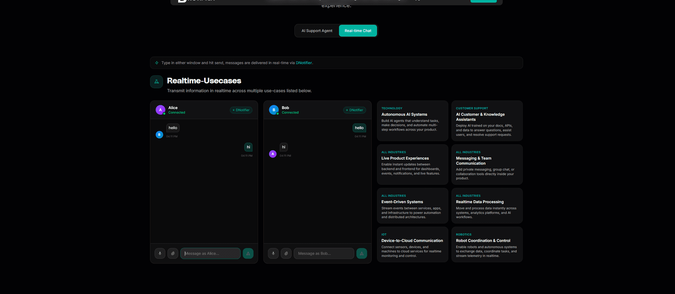Send the message from Bob's window
The height and width of the screenshot is (294, 675).
[x=362, y=253]
